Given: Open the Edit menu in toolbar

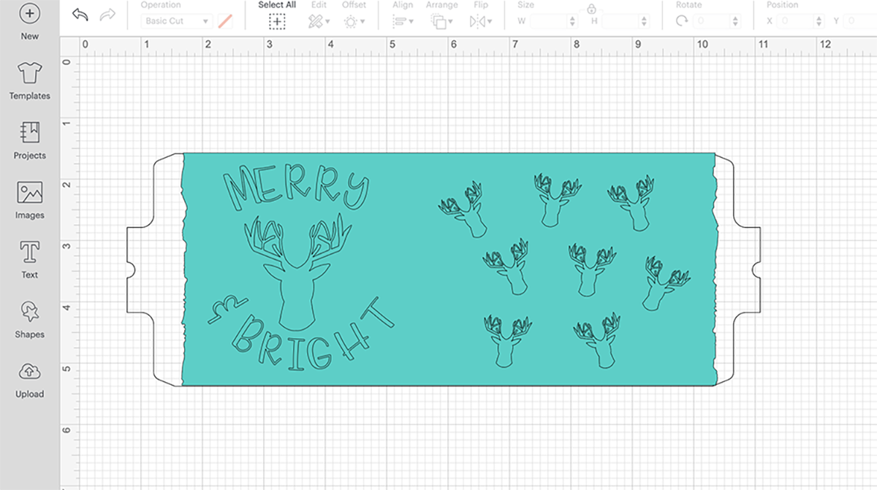Looking at the screenshot, I should pyautogui.click(x=319, y=22).
